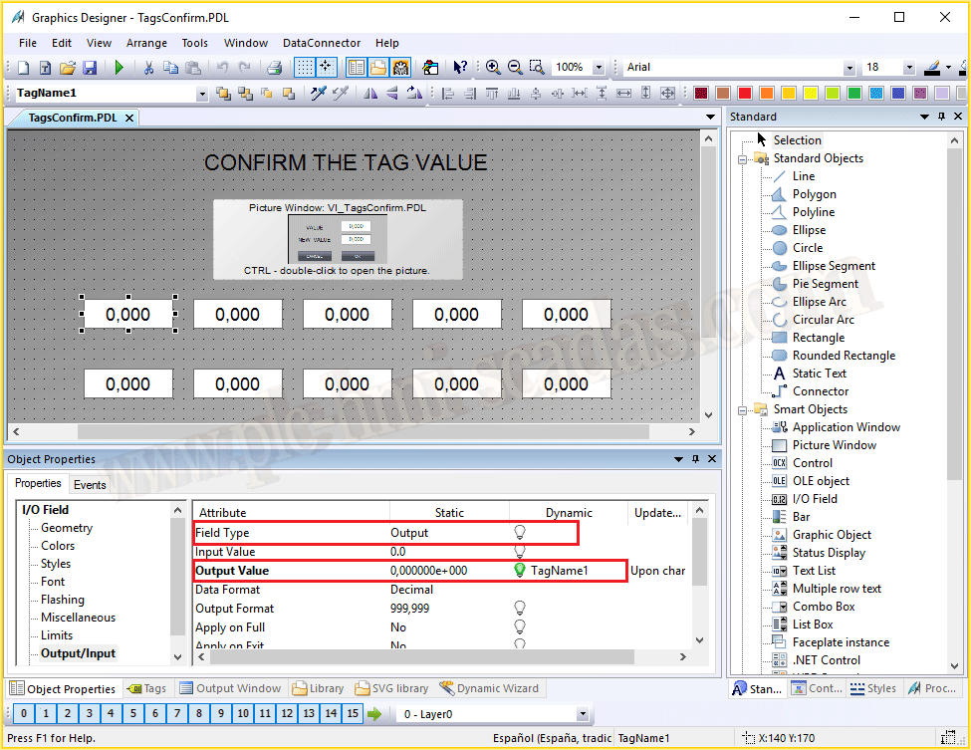Click the Zoom In magnifier icon
This screenshot has height=750, width=971.
(493, 68)
